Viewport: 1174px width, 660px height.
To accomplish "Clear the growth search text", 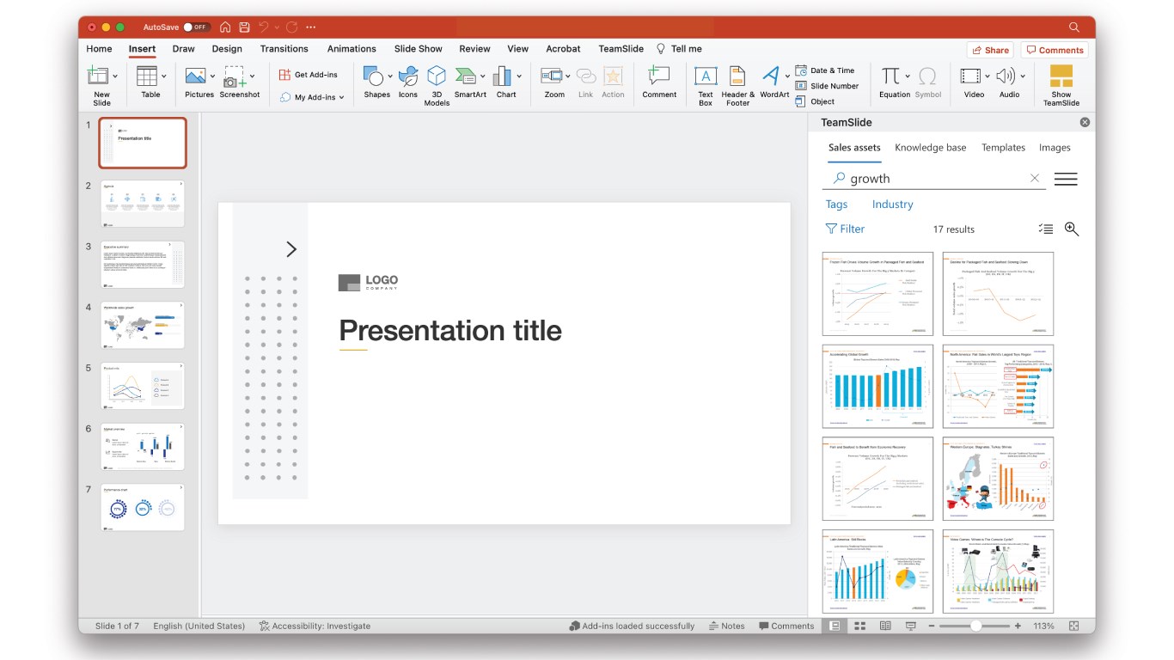I will coord(1035,178).
